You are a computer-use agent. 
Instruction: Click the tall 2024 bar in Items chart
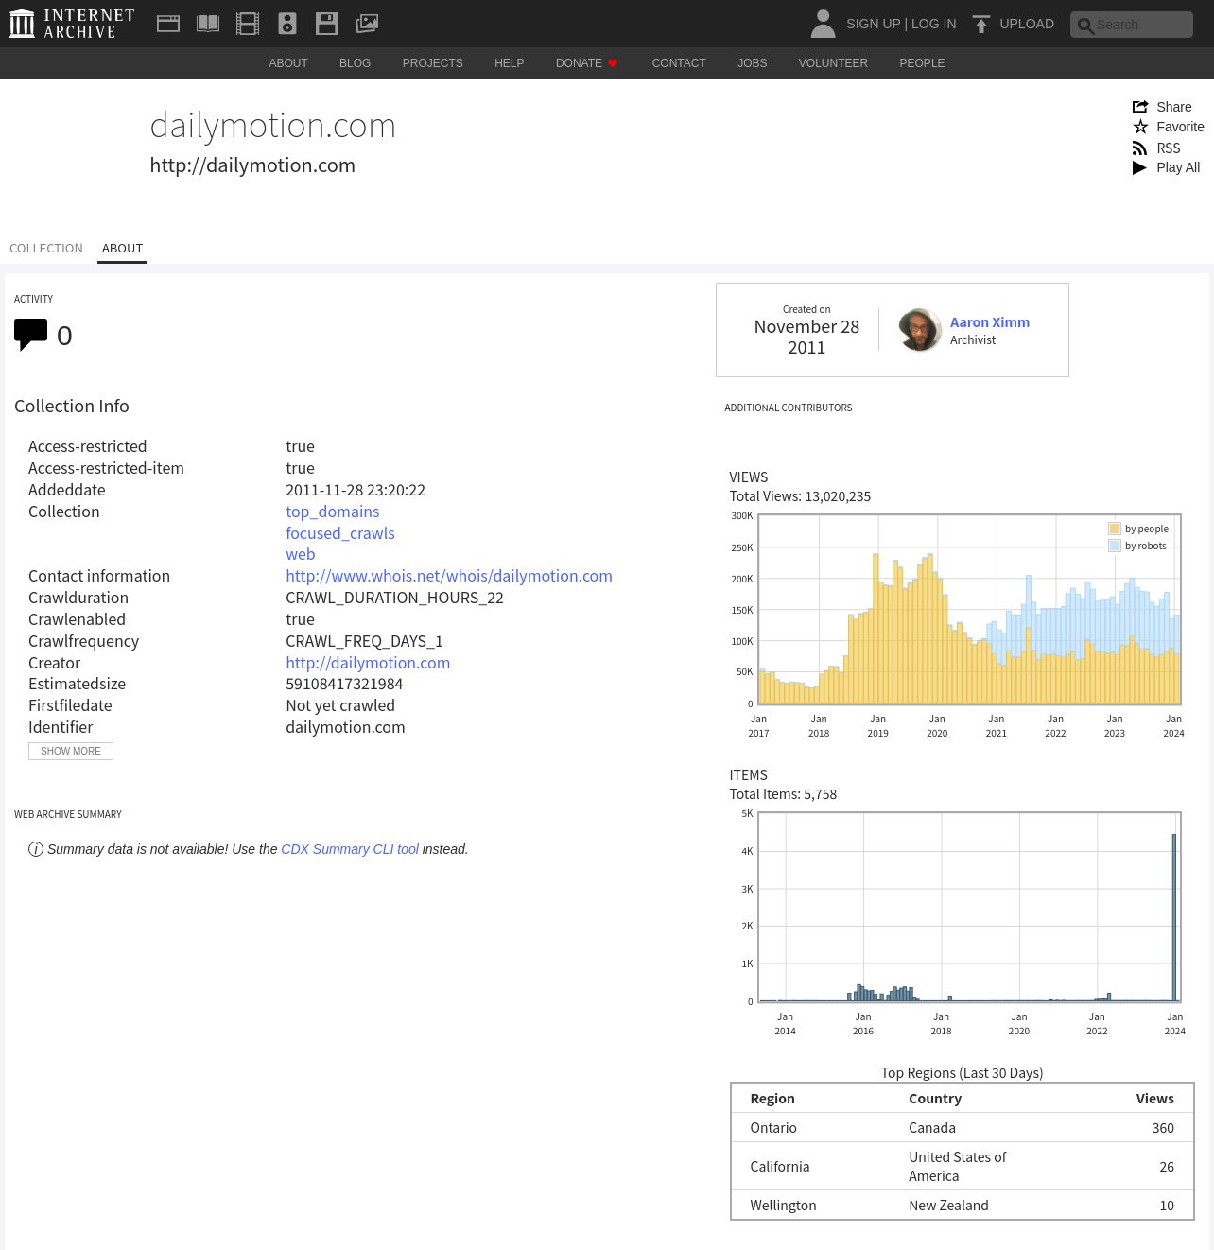(1174, 917)
